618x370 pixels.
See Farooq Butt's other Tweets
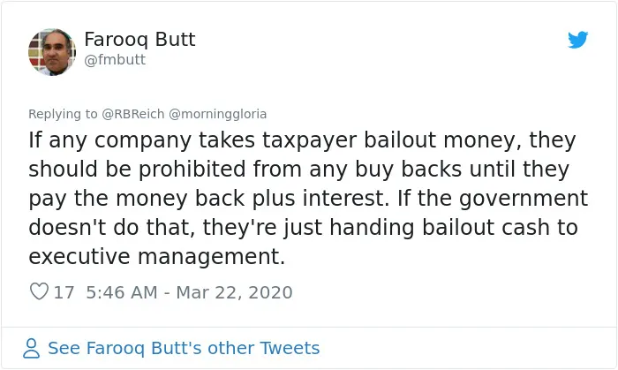tap(184, 348)
